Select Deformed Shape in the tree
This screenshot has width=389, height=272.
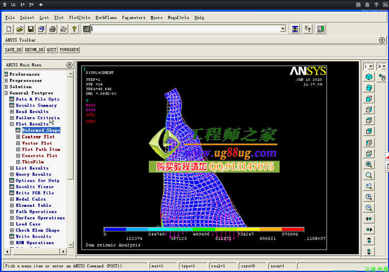[x=41, y=130]
